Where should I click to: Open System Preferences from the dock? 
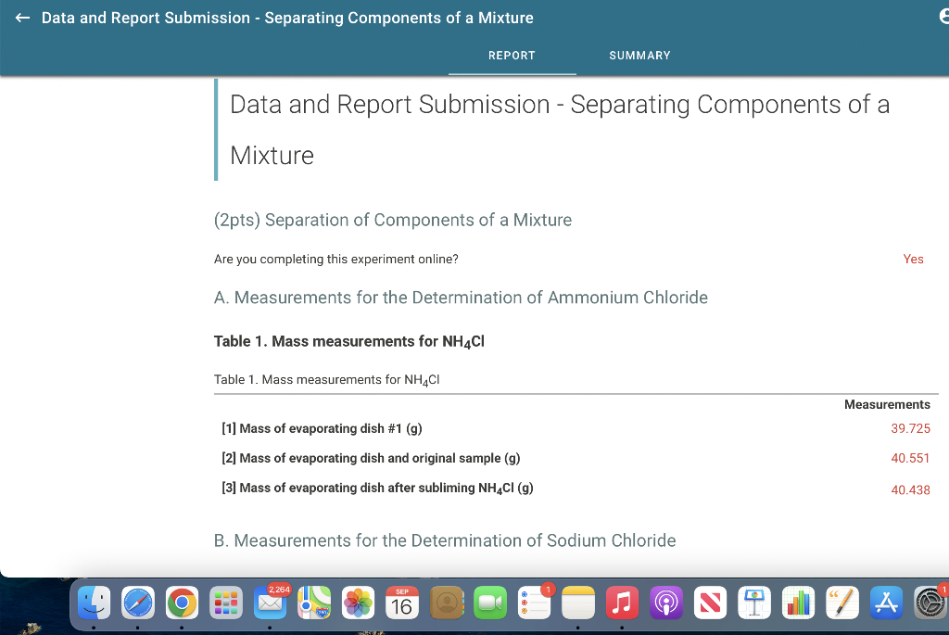pyautogui.click(x=930, y=603)
